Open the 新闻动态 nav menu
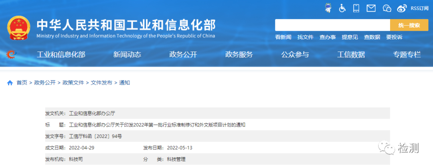Image resolution: width=433 pixels, height=167 pixels. point(127,54)
